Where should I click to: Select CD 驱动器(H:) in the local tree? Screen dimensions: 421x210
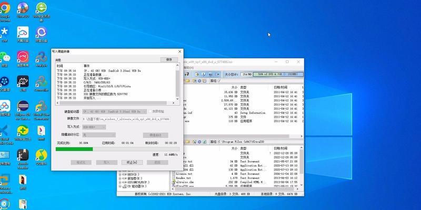point(137,186)
